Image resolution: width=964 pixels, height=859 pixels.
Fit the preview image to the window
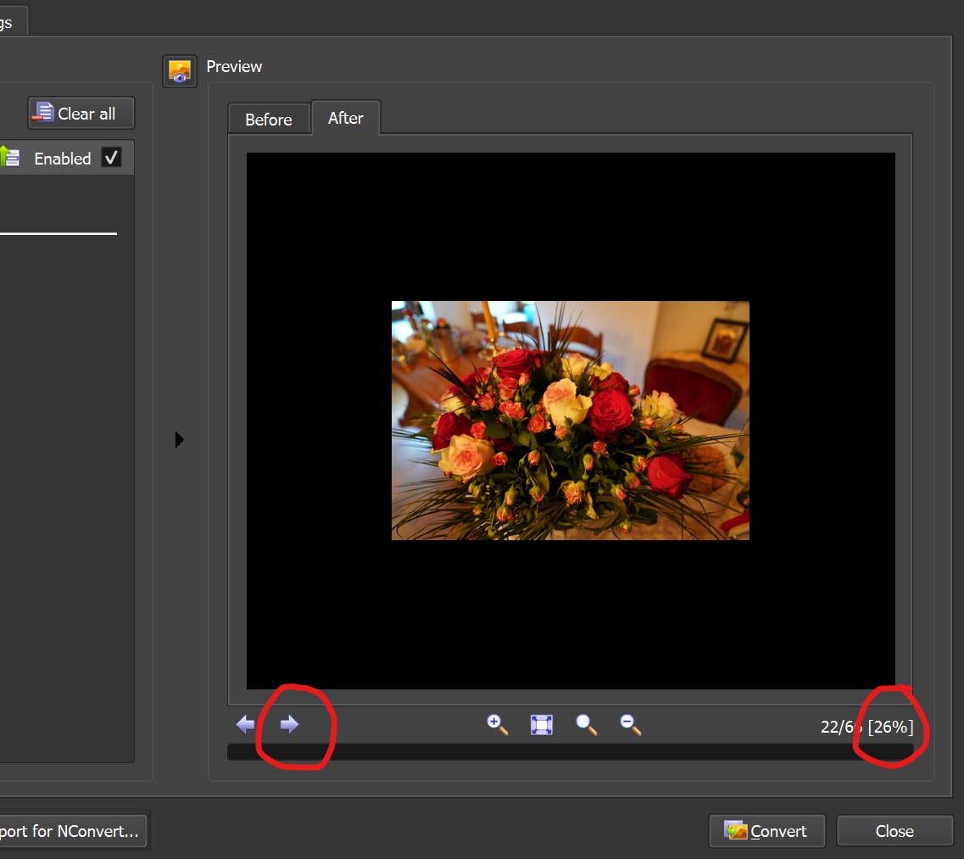click(x=542, y=725)
